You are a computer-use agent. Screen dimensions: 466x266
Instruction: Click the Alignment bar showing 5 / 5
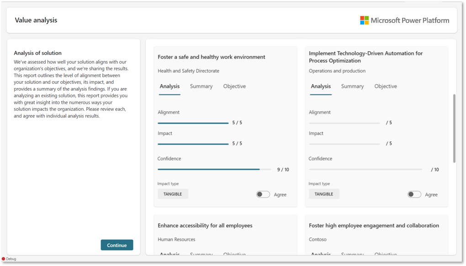pyautogui.click(x=193, y=123)
